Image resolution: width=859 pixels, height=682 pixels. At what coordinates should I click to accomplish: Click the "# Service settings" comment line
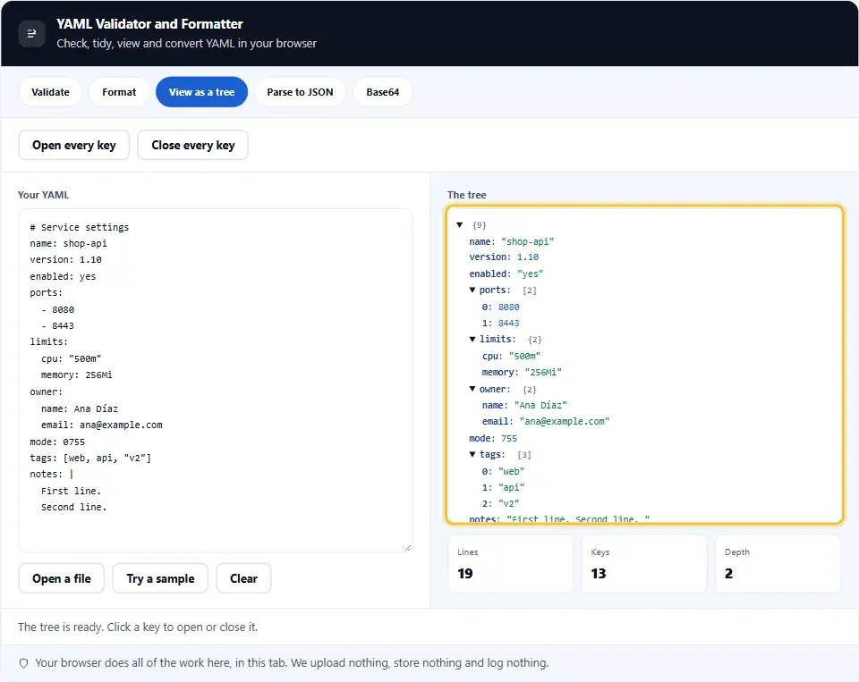(80, 227)
